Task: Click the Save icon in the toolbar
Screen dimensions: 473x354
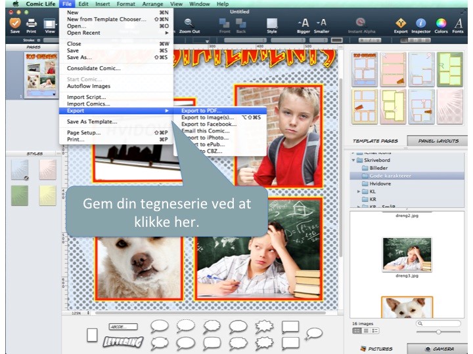Action: point(14,23)
